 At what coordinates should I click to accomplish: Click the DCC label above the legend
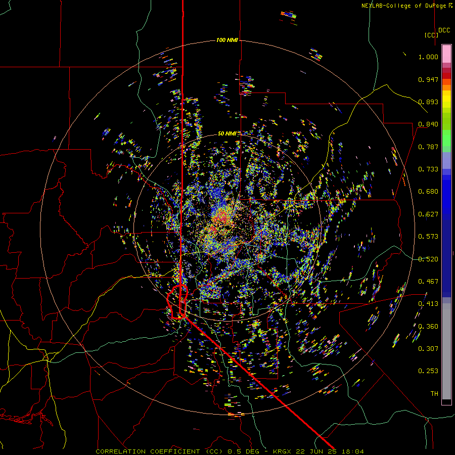pos(444,30)
